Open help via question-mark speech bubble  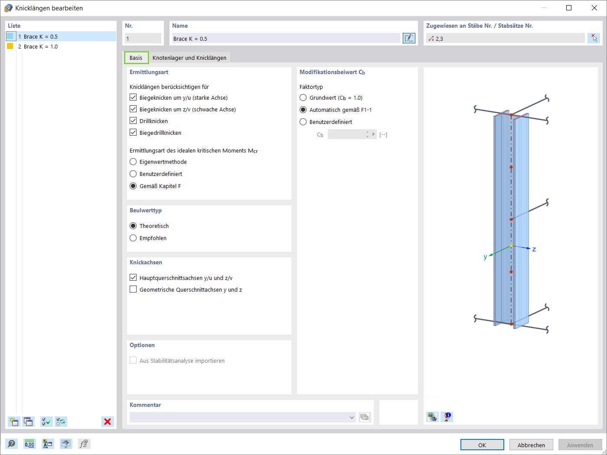click(12, 444)
